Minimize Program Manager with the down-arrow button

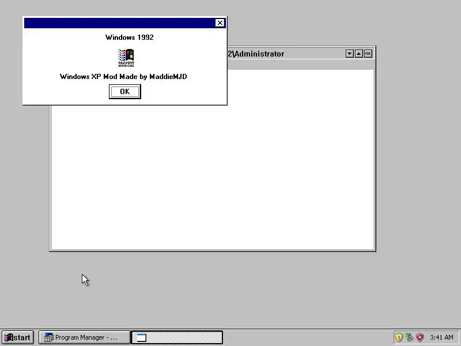pyautogui.click(x=350, y=54)
